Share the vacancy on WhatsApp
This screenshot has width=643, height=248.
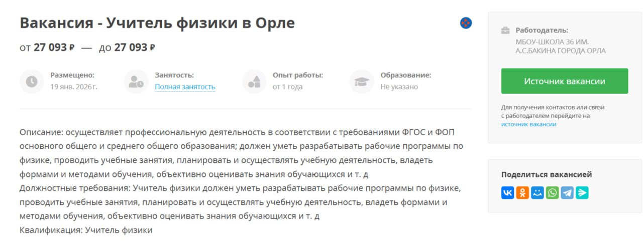(x=552, y=193)
